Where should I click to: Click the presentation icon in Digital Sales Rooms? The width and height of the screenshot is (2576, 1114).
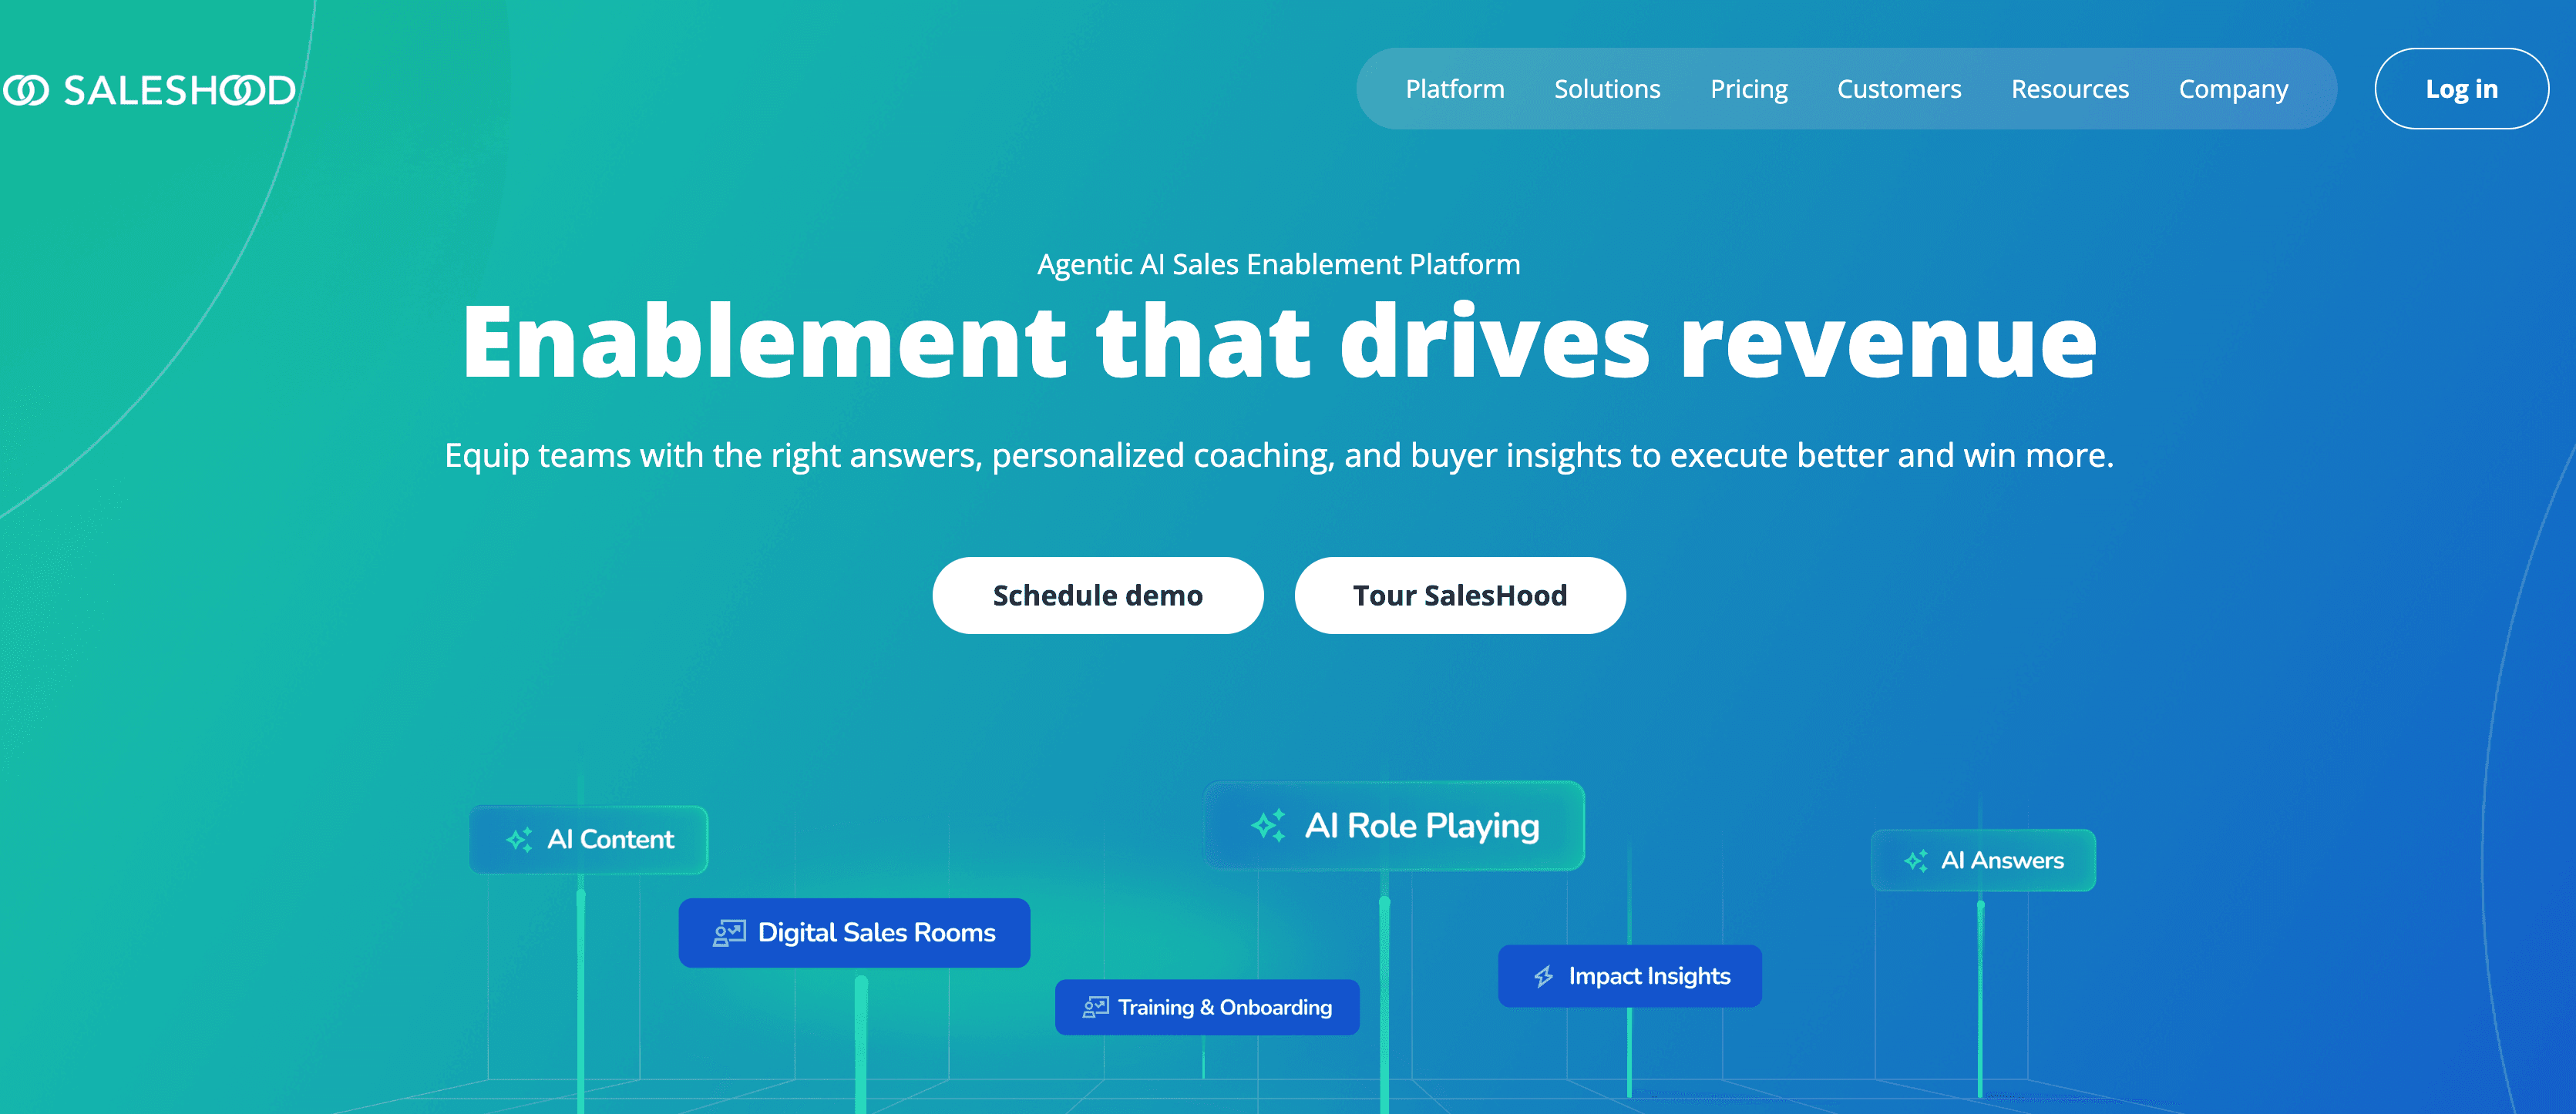point(729,933)
